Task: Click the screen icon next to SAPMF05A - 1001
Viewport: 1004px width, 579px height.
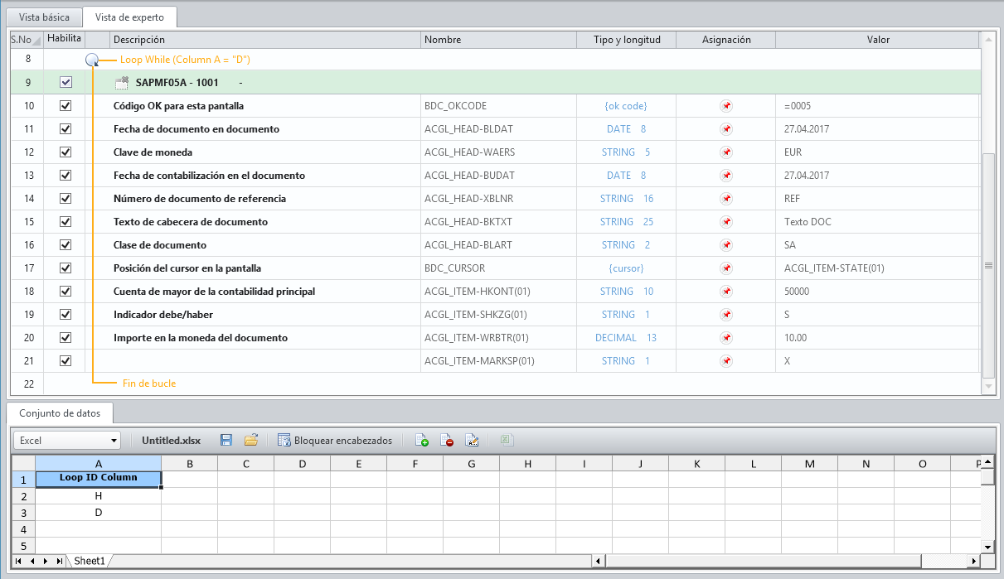Action: 121,83
